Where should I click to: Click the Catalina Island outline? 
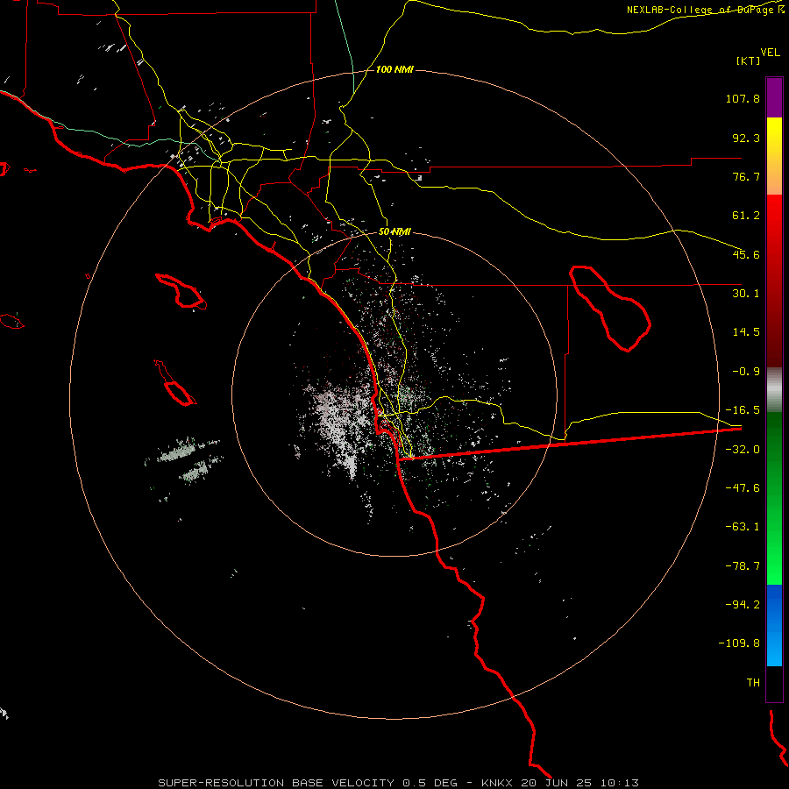(x=181, y=292)
